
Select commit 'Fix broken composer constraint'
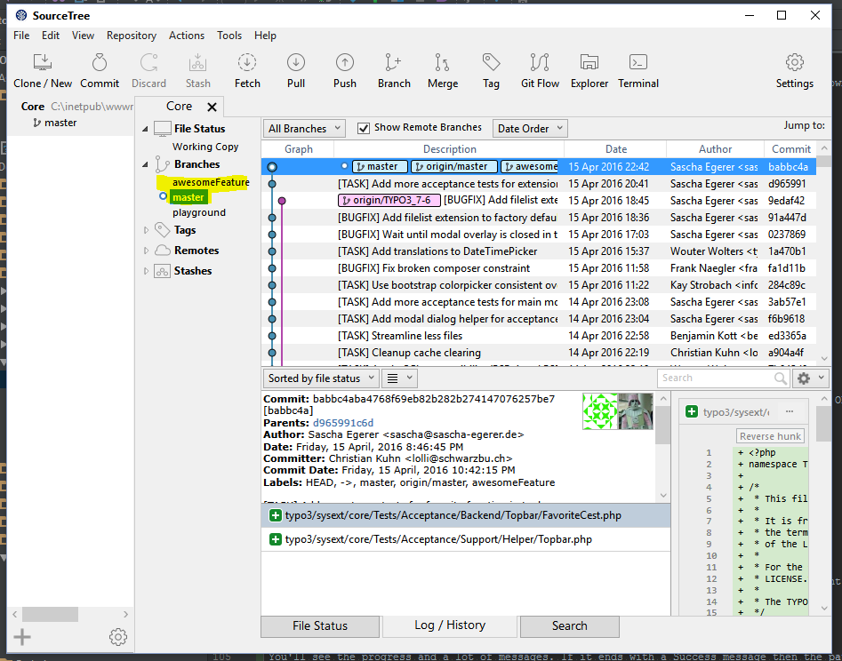click(539, 268)
